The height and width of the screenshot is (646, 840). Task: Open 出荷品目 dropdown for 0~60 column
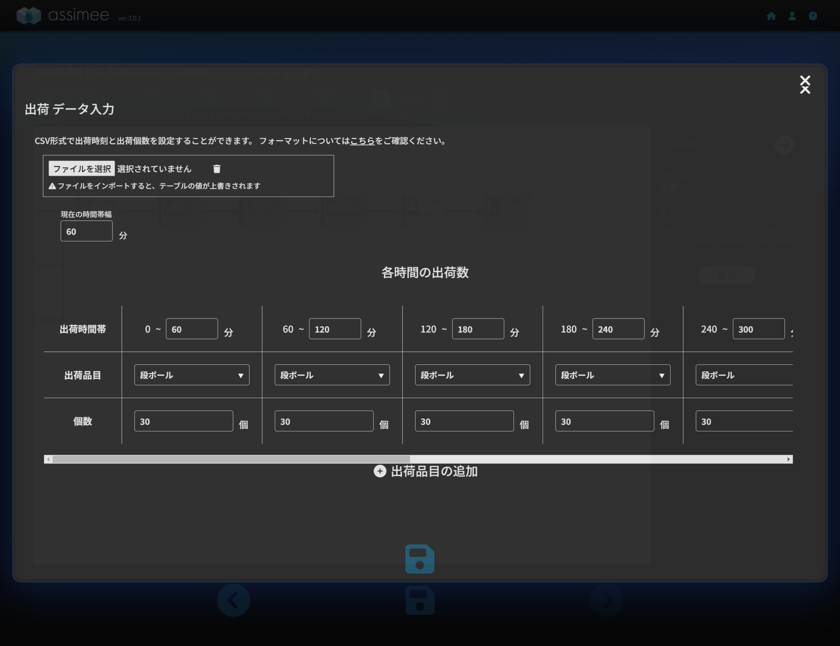tap(192, 375)
